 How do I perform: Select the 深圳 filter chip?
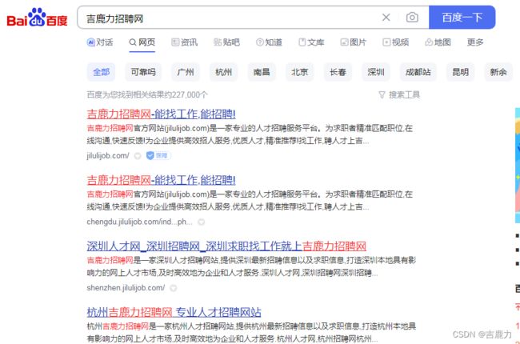(376, 72)
